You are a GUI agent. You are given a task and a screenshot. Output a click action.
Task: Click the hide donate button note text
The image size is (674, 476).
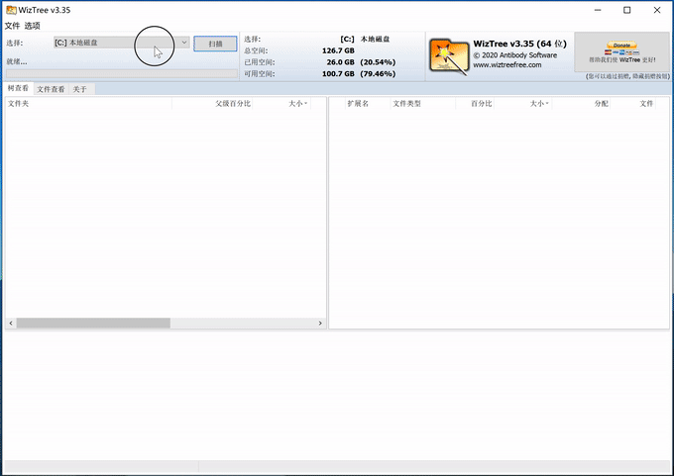pyautogui.click(x=627, y=76)
